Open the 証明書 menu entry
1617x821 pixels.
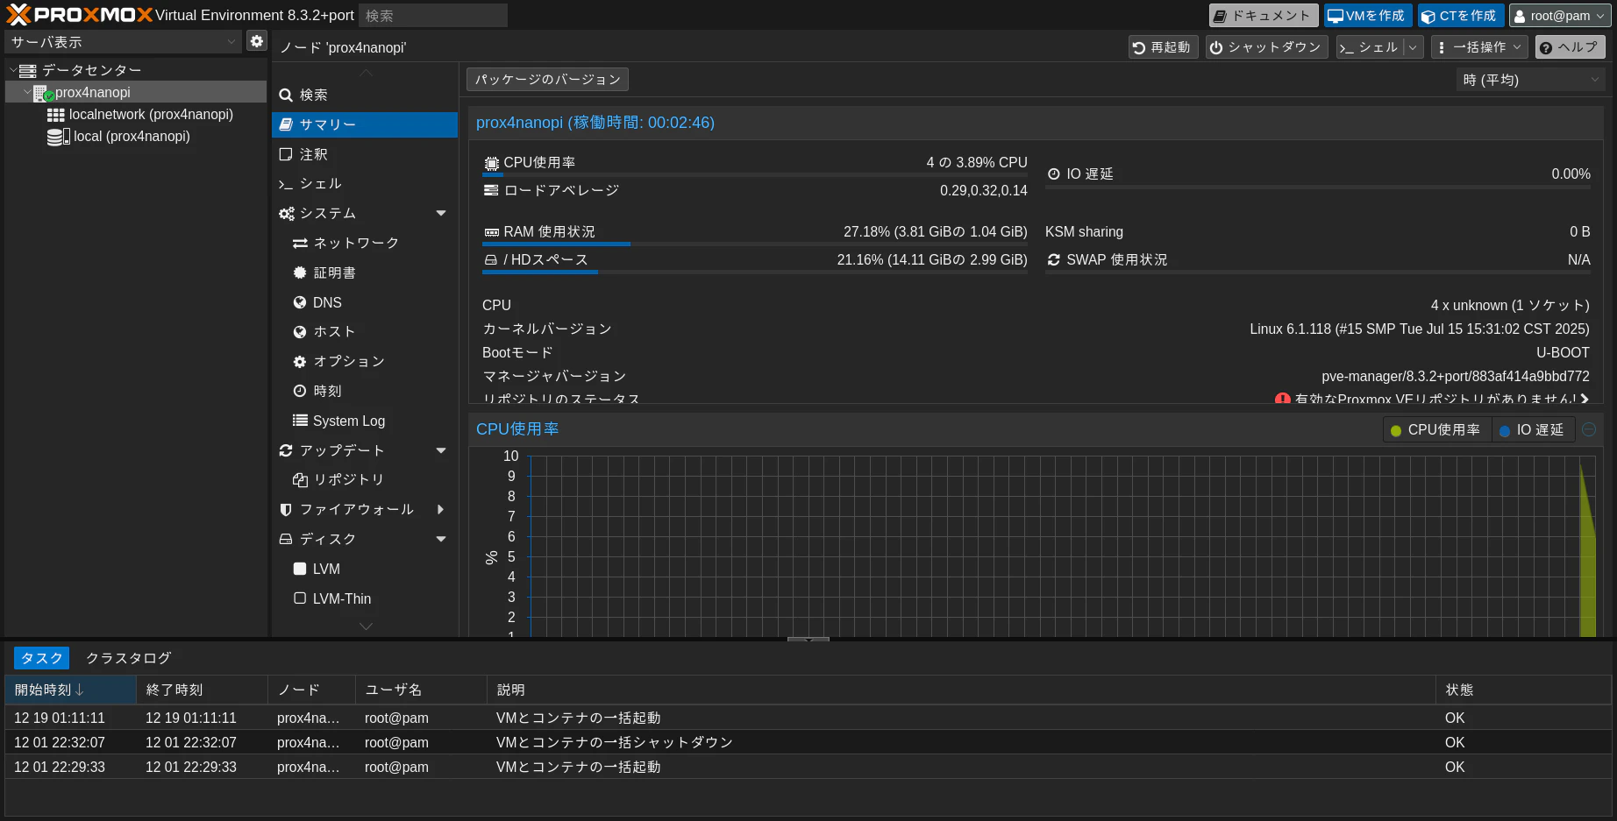[365, 272]
